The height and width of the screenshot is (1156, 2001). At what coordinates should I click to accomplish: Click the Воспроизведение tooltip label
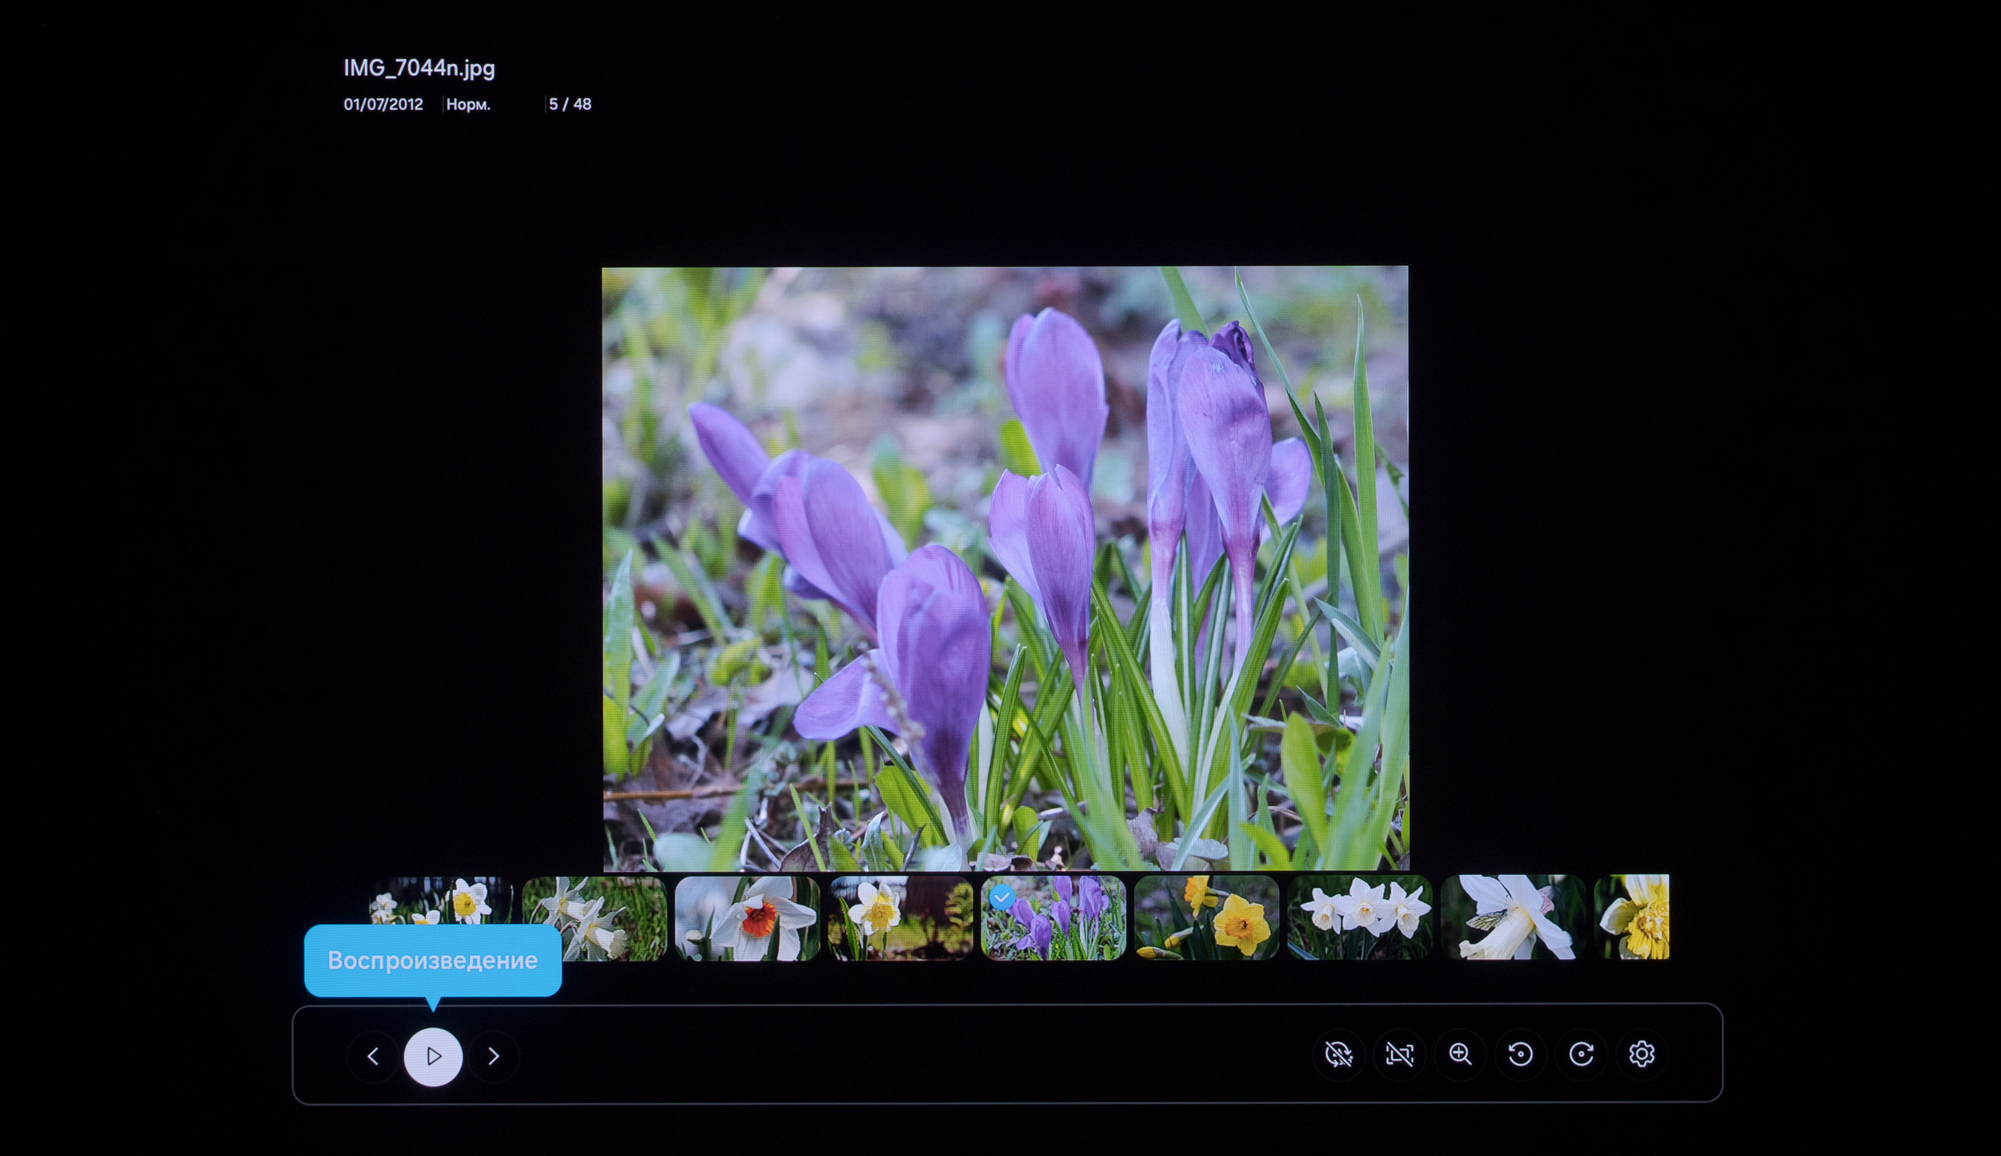(x=432, y=961)
